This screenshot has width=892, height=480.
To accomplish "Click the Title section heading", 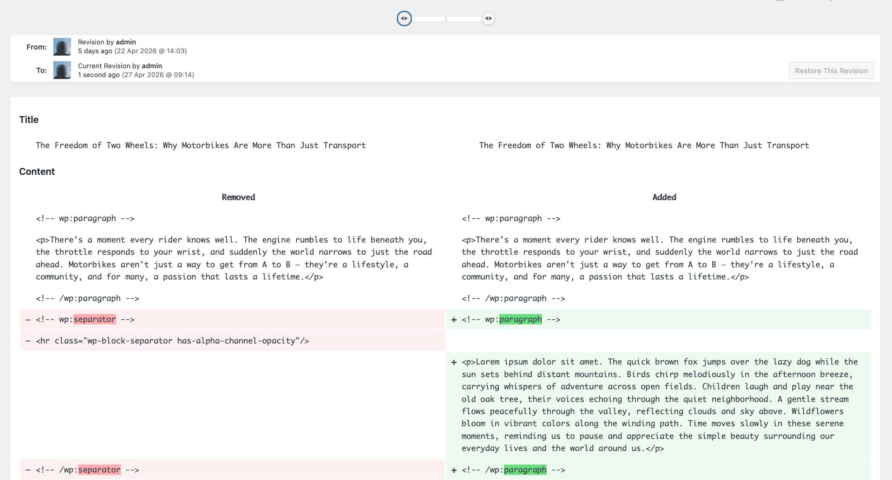I will click(x=29, y=120).
